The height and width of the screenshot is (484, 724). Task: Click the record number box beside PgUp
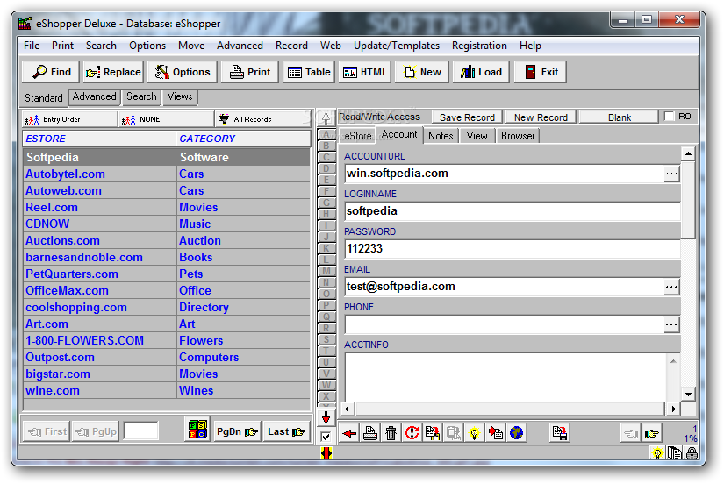coord(140,431)
